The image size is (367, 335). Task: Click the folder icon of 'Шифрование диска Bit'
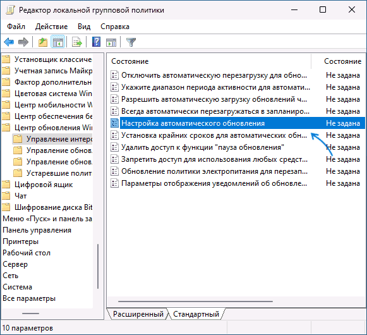[6, 207]
